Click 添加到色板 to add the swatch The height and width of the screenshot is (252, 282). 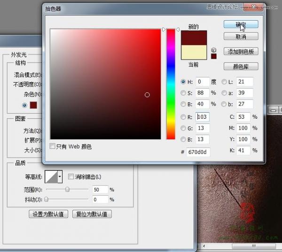[x=241, y=52]
